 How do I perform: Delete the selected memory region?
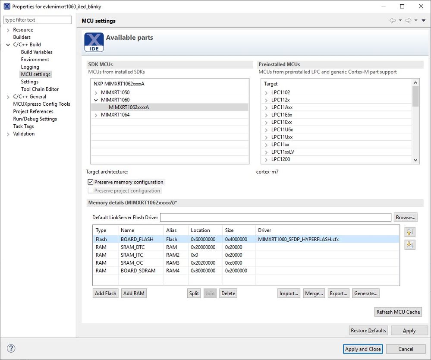point(228,294)
